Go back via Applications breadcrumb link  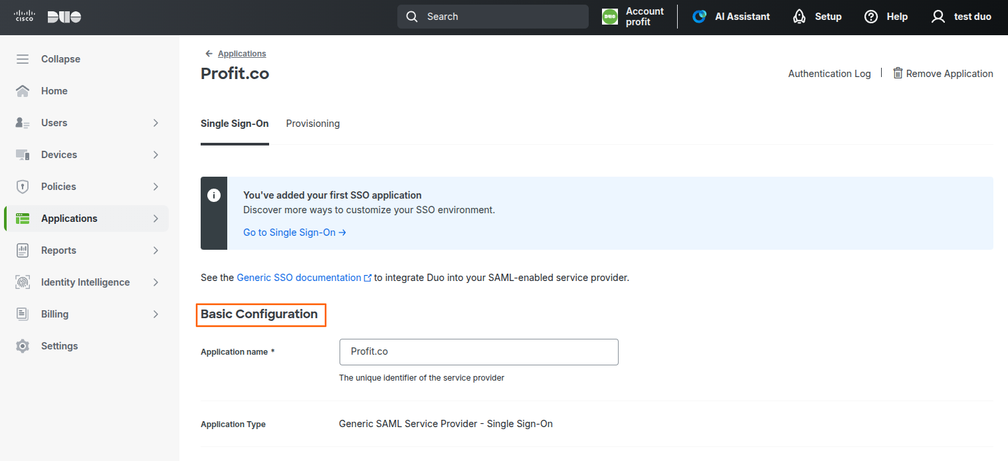(242, 54)
